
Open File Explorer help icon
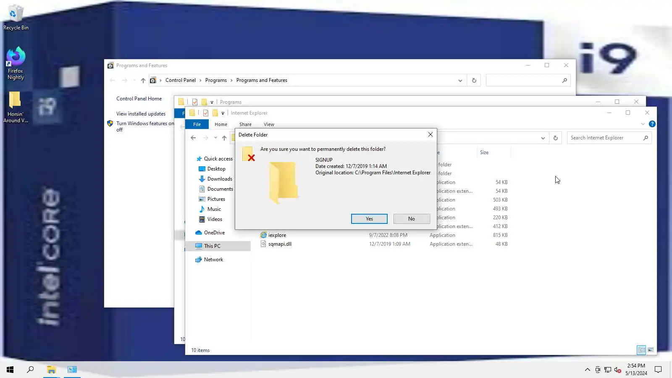(x=652, y=124)
